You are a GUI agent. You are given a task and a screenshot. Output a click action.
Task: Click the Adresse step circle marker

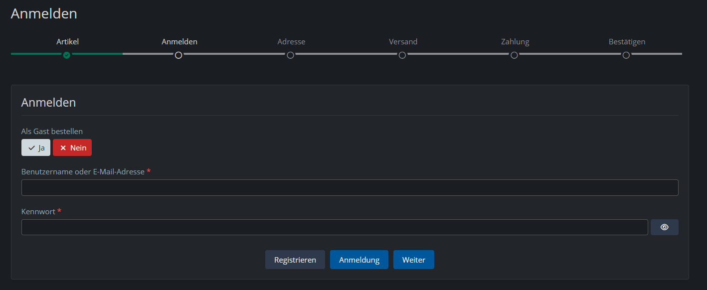tap(291, 55)
